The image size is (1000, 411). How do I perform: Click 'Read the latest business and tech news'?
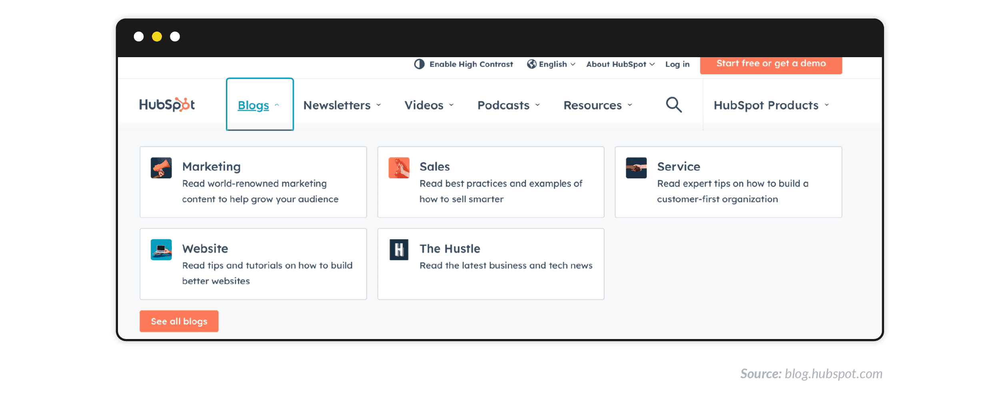pos(506,265)
